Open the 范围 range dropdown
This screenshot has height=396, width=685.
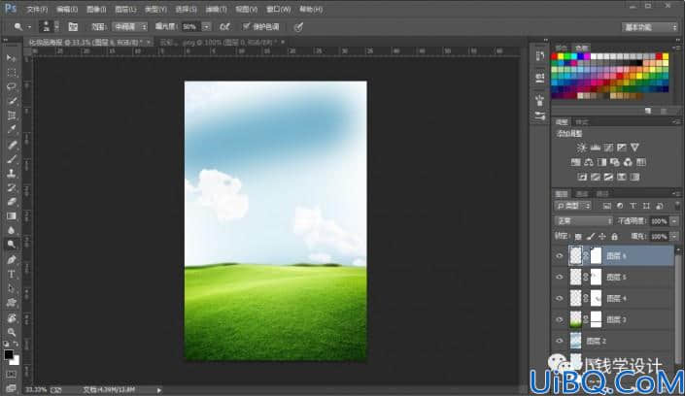tap(130, 27)
